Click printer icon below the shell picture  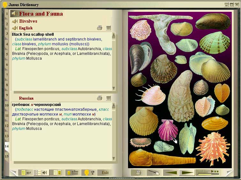pos(139,173)
